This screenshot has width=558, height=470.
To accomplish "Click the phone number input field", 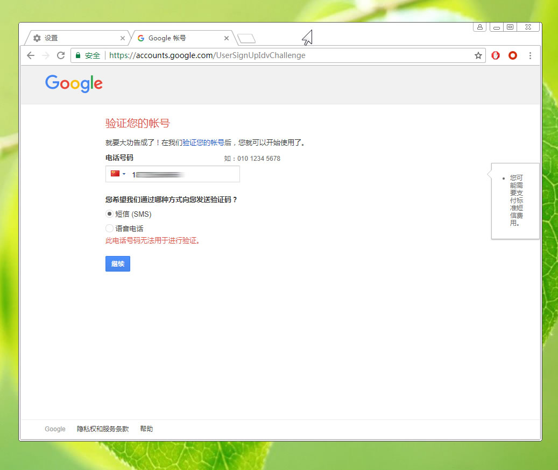I will click(x=173, y=174).
